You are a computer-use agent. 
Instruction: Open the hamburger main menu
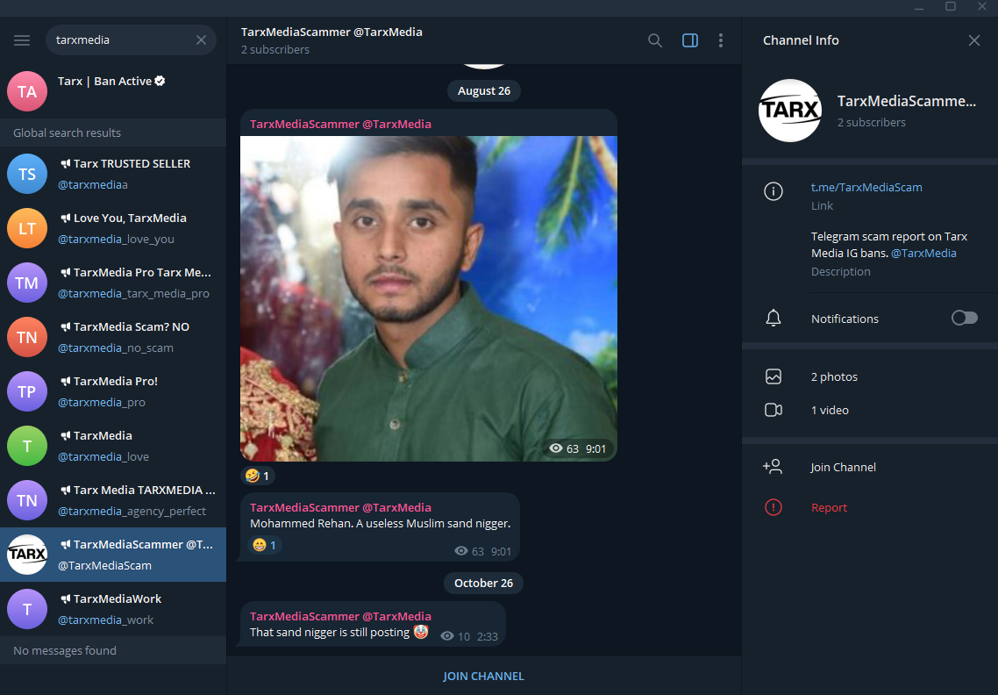[x=22, y=40]
